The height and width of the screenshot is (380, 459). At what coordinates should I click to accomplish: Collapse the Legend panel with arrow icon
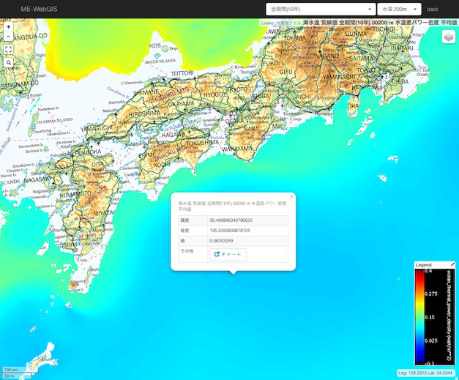coord(452,264)
